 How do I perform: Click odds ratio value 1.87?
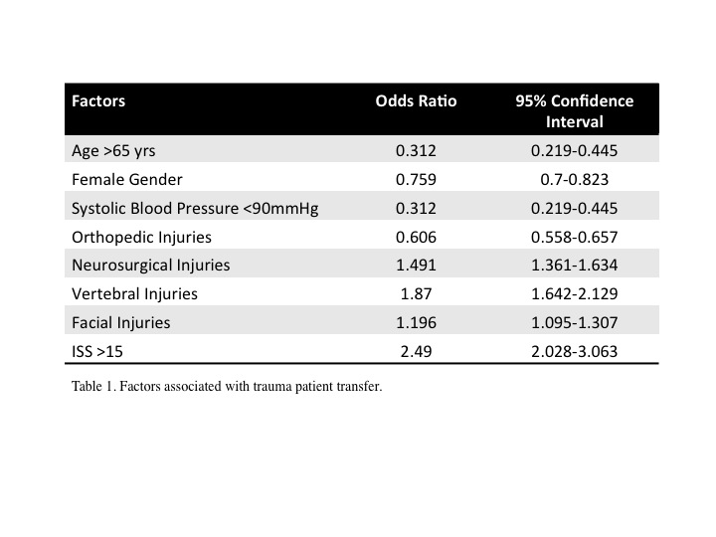(x=416, y=293)
